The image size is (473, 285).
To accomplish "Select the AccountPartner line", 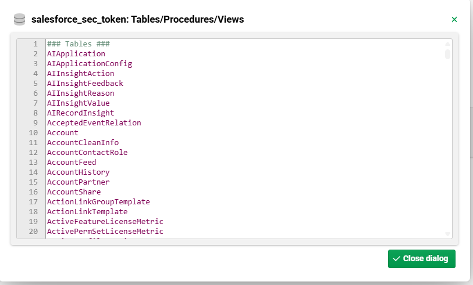I will click(79, 182).
